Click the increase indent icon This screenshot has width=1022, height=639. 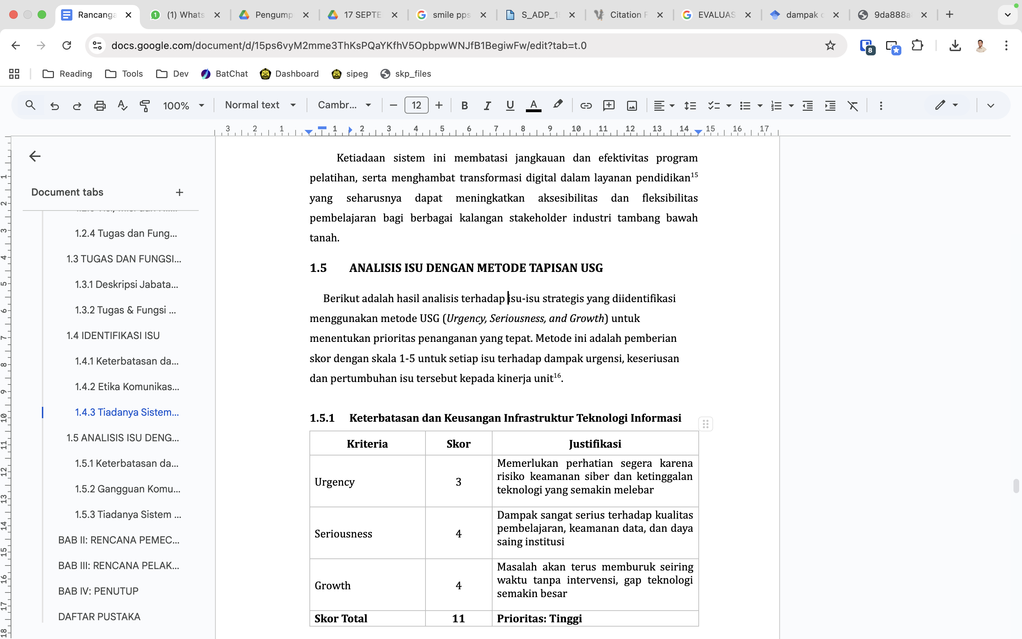point(830,105)
